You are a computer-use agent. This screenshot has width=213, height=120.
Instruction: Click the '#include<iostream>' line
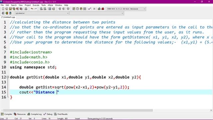click(x=31, y=52)
